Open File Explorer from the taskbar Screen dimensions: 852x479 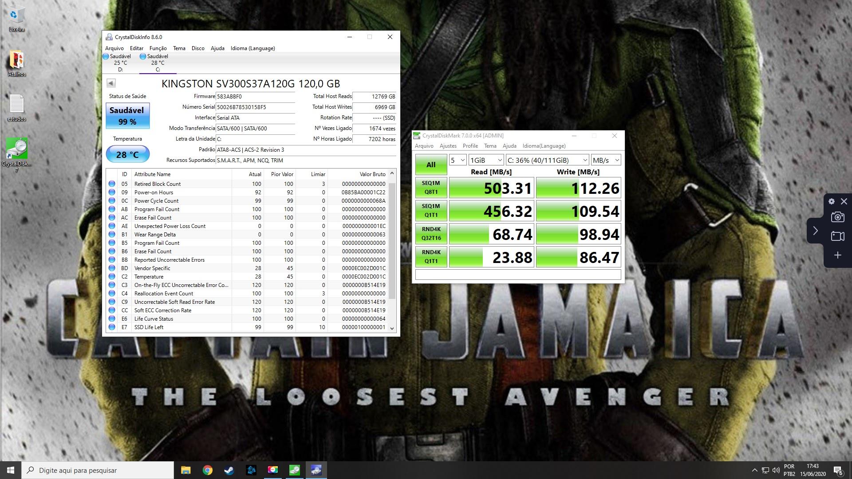click(185, 470)
